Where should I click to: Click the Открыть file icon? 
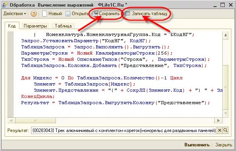68,14
